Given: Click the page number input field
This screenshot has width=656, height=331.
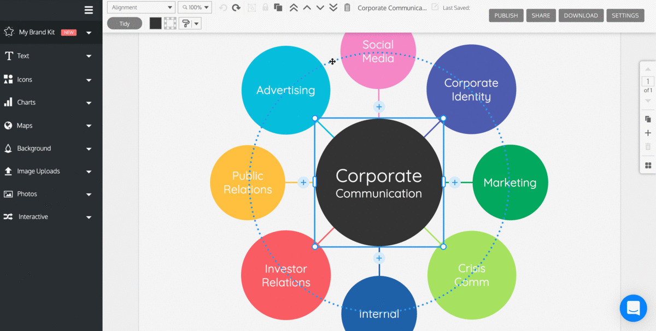Looking at the screenshot, I should coord(648,81).
